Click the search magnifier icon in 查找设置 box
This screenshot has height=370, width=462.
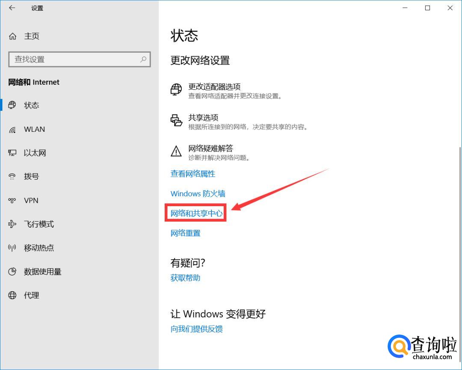[143, 59]
